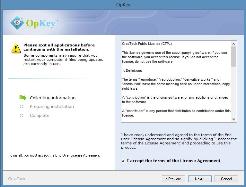Click the OpKey gear logo icon

[x=17, y=23]
